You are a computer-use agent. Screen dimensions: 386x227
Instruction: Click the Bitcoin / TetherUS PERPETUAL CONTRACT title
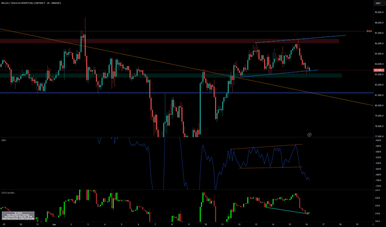pyautogui.click(x=31, y=3)
